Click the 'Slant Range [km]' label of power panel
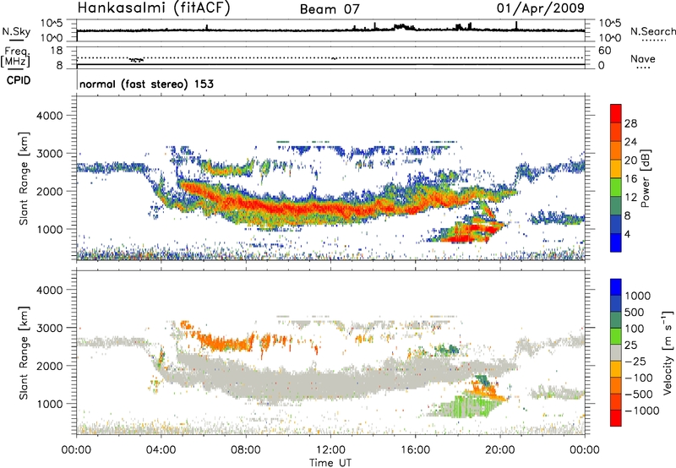This screenshot has height=468, width=676. (24, 178)
